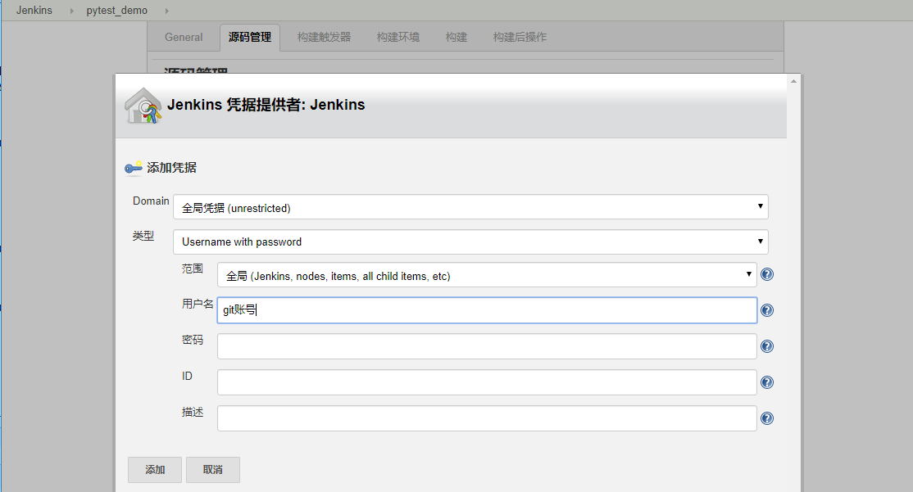Click the 添加凭据 heading text

pyautogui.click(x=172, y=168)
